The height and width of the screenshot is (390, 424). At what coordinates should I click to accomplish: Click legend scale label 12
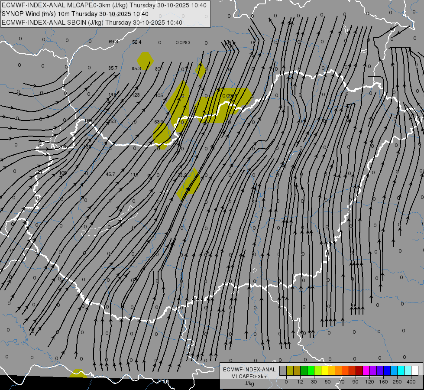(300, 382)
